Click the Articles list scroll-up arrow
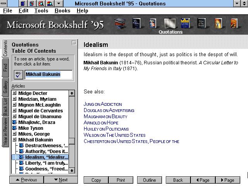 point(72,93)
